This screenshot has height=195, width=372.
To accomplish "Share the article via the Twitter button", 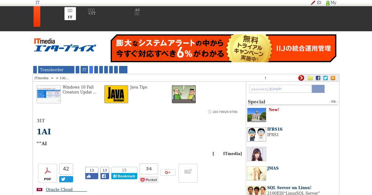I will pos(66,179).
